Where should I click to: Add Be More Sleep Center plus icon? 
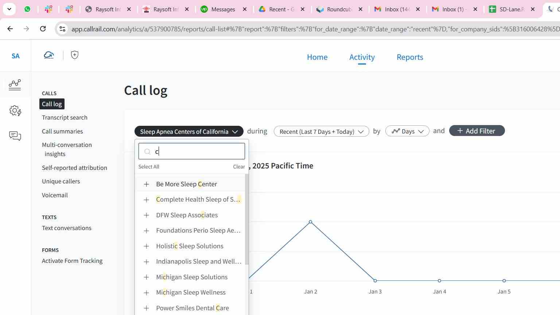[x=146, y=184]
